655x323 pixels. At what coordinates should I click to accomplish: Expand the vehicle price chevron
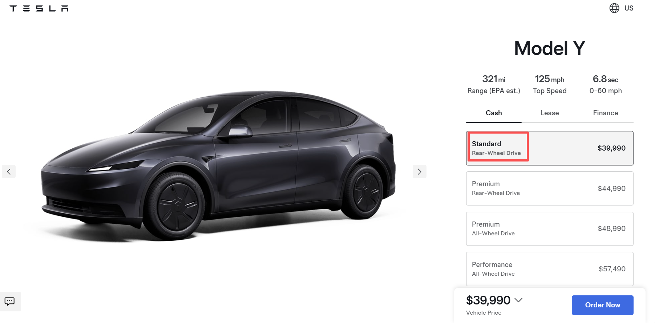pyautogui.click(x=518, y=300)
